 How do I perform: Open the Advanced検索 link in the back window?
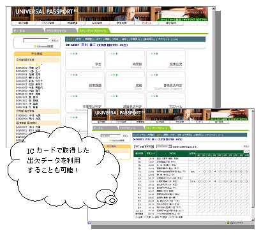(45, 47)
